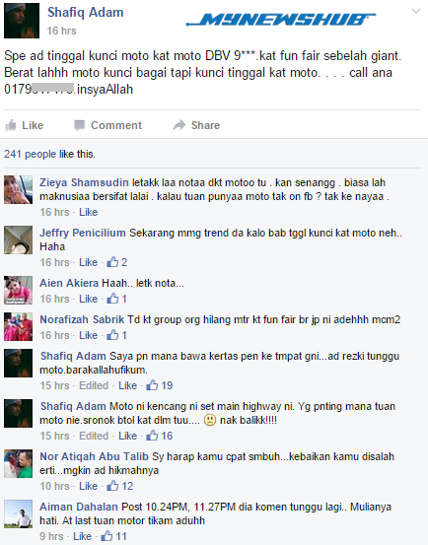Open Zieya Shamsudin's profile name link
This screenshot has height=545, width=428.
[x=84, y=182]
